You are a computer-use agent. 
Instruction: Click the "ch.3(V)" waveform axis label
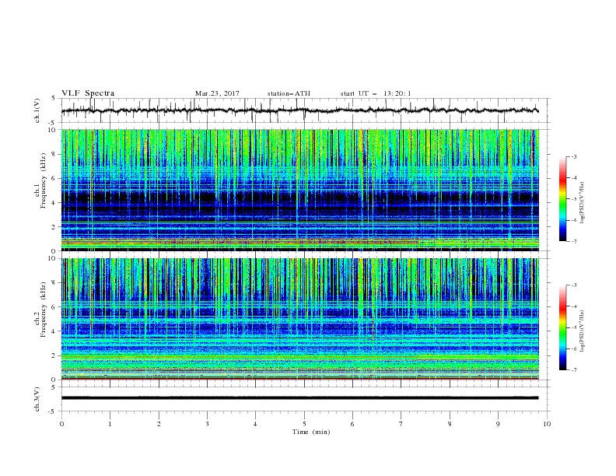pos(37,399)
